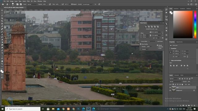Hide the top layer with its eye icon
Image resolution: width=198 pixels, height=111 pixels.
(x=170, y=88)
